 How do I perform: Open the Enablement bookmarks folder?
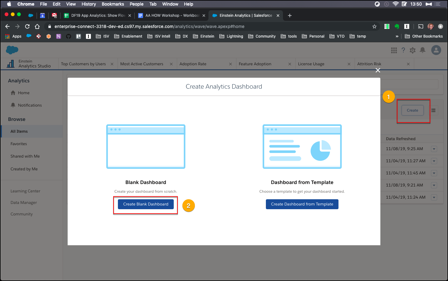[x=128, y=36]
